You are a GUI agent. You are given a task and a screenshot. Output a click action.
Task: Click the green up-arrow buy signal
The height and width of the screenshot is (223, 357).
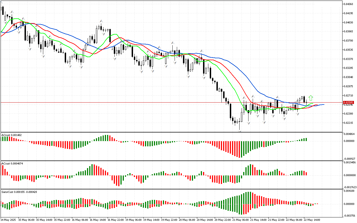(x=311, y=98)
